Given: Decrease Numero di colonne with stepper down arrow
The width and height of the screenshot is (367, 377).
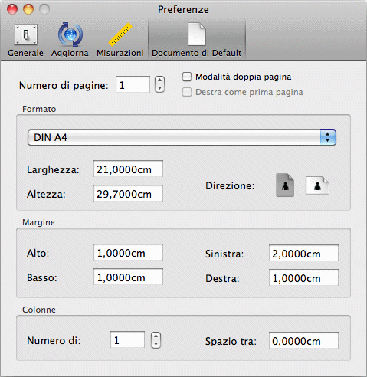Looking at the screenshot, I should click(156, 344).
